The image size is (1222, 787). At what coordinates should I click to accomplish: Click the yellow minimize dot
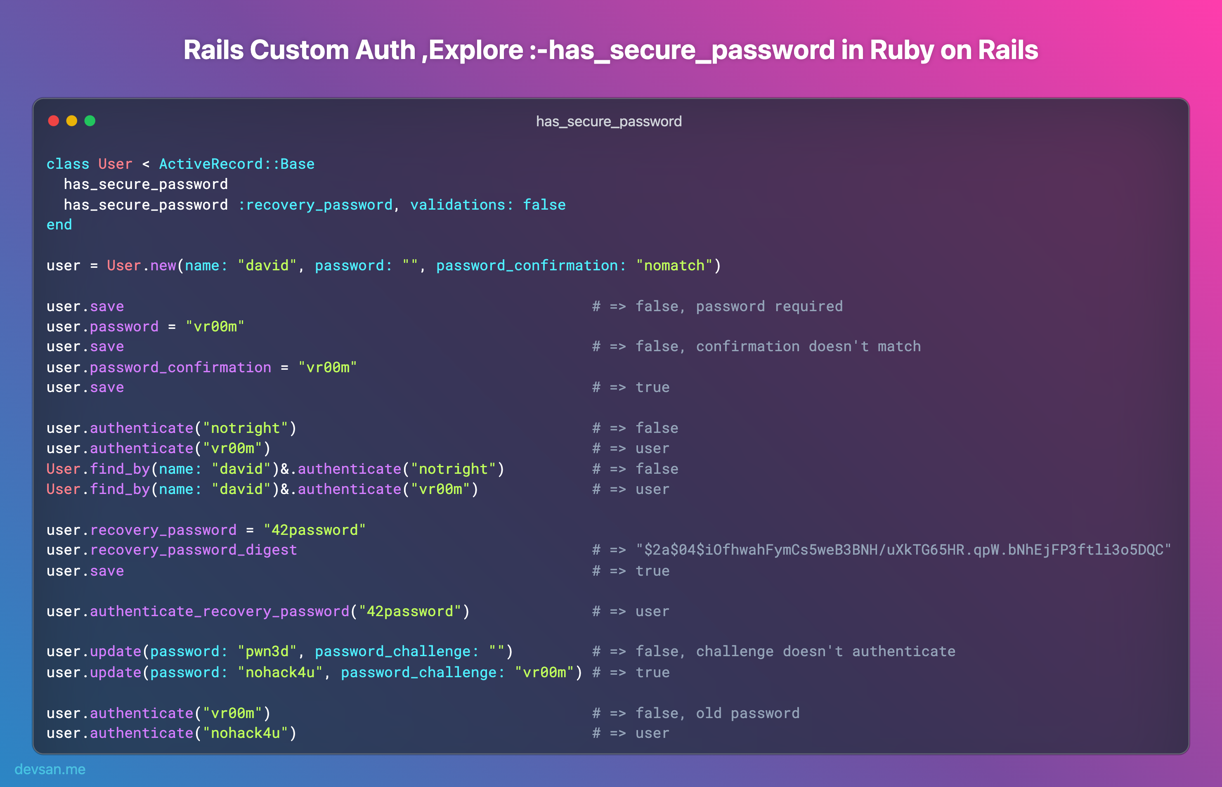point(71,121)
